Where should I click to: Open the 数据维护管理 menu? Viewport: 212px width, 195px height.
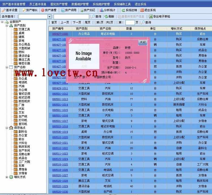point(80,4)
